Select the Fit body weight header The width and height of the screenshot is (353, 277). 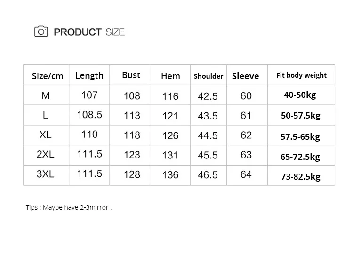click(301, 75)
